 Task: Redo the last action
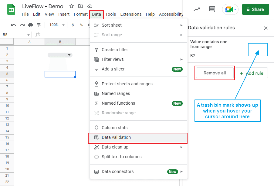tap(22, 25)
